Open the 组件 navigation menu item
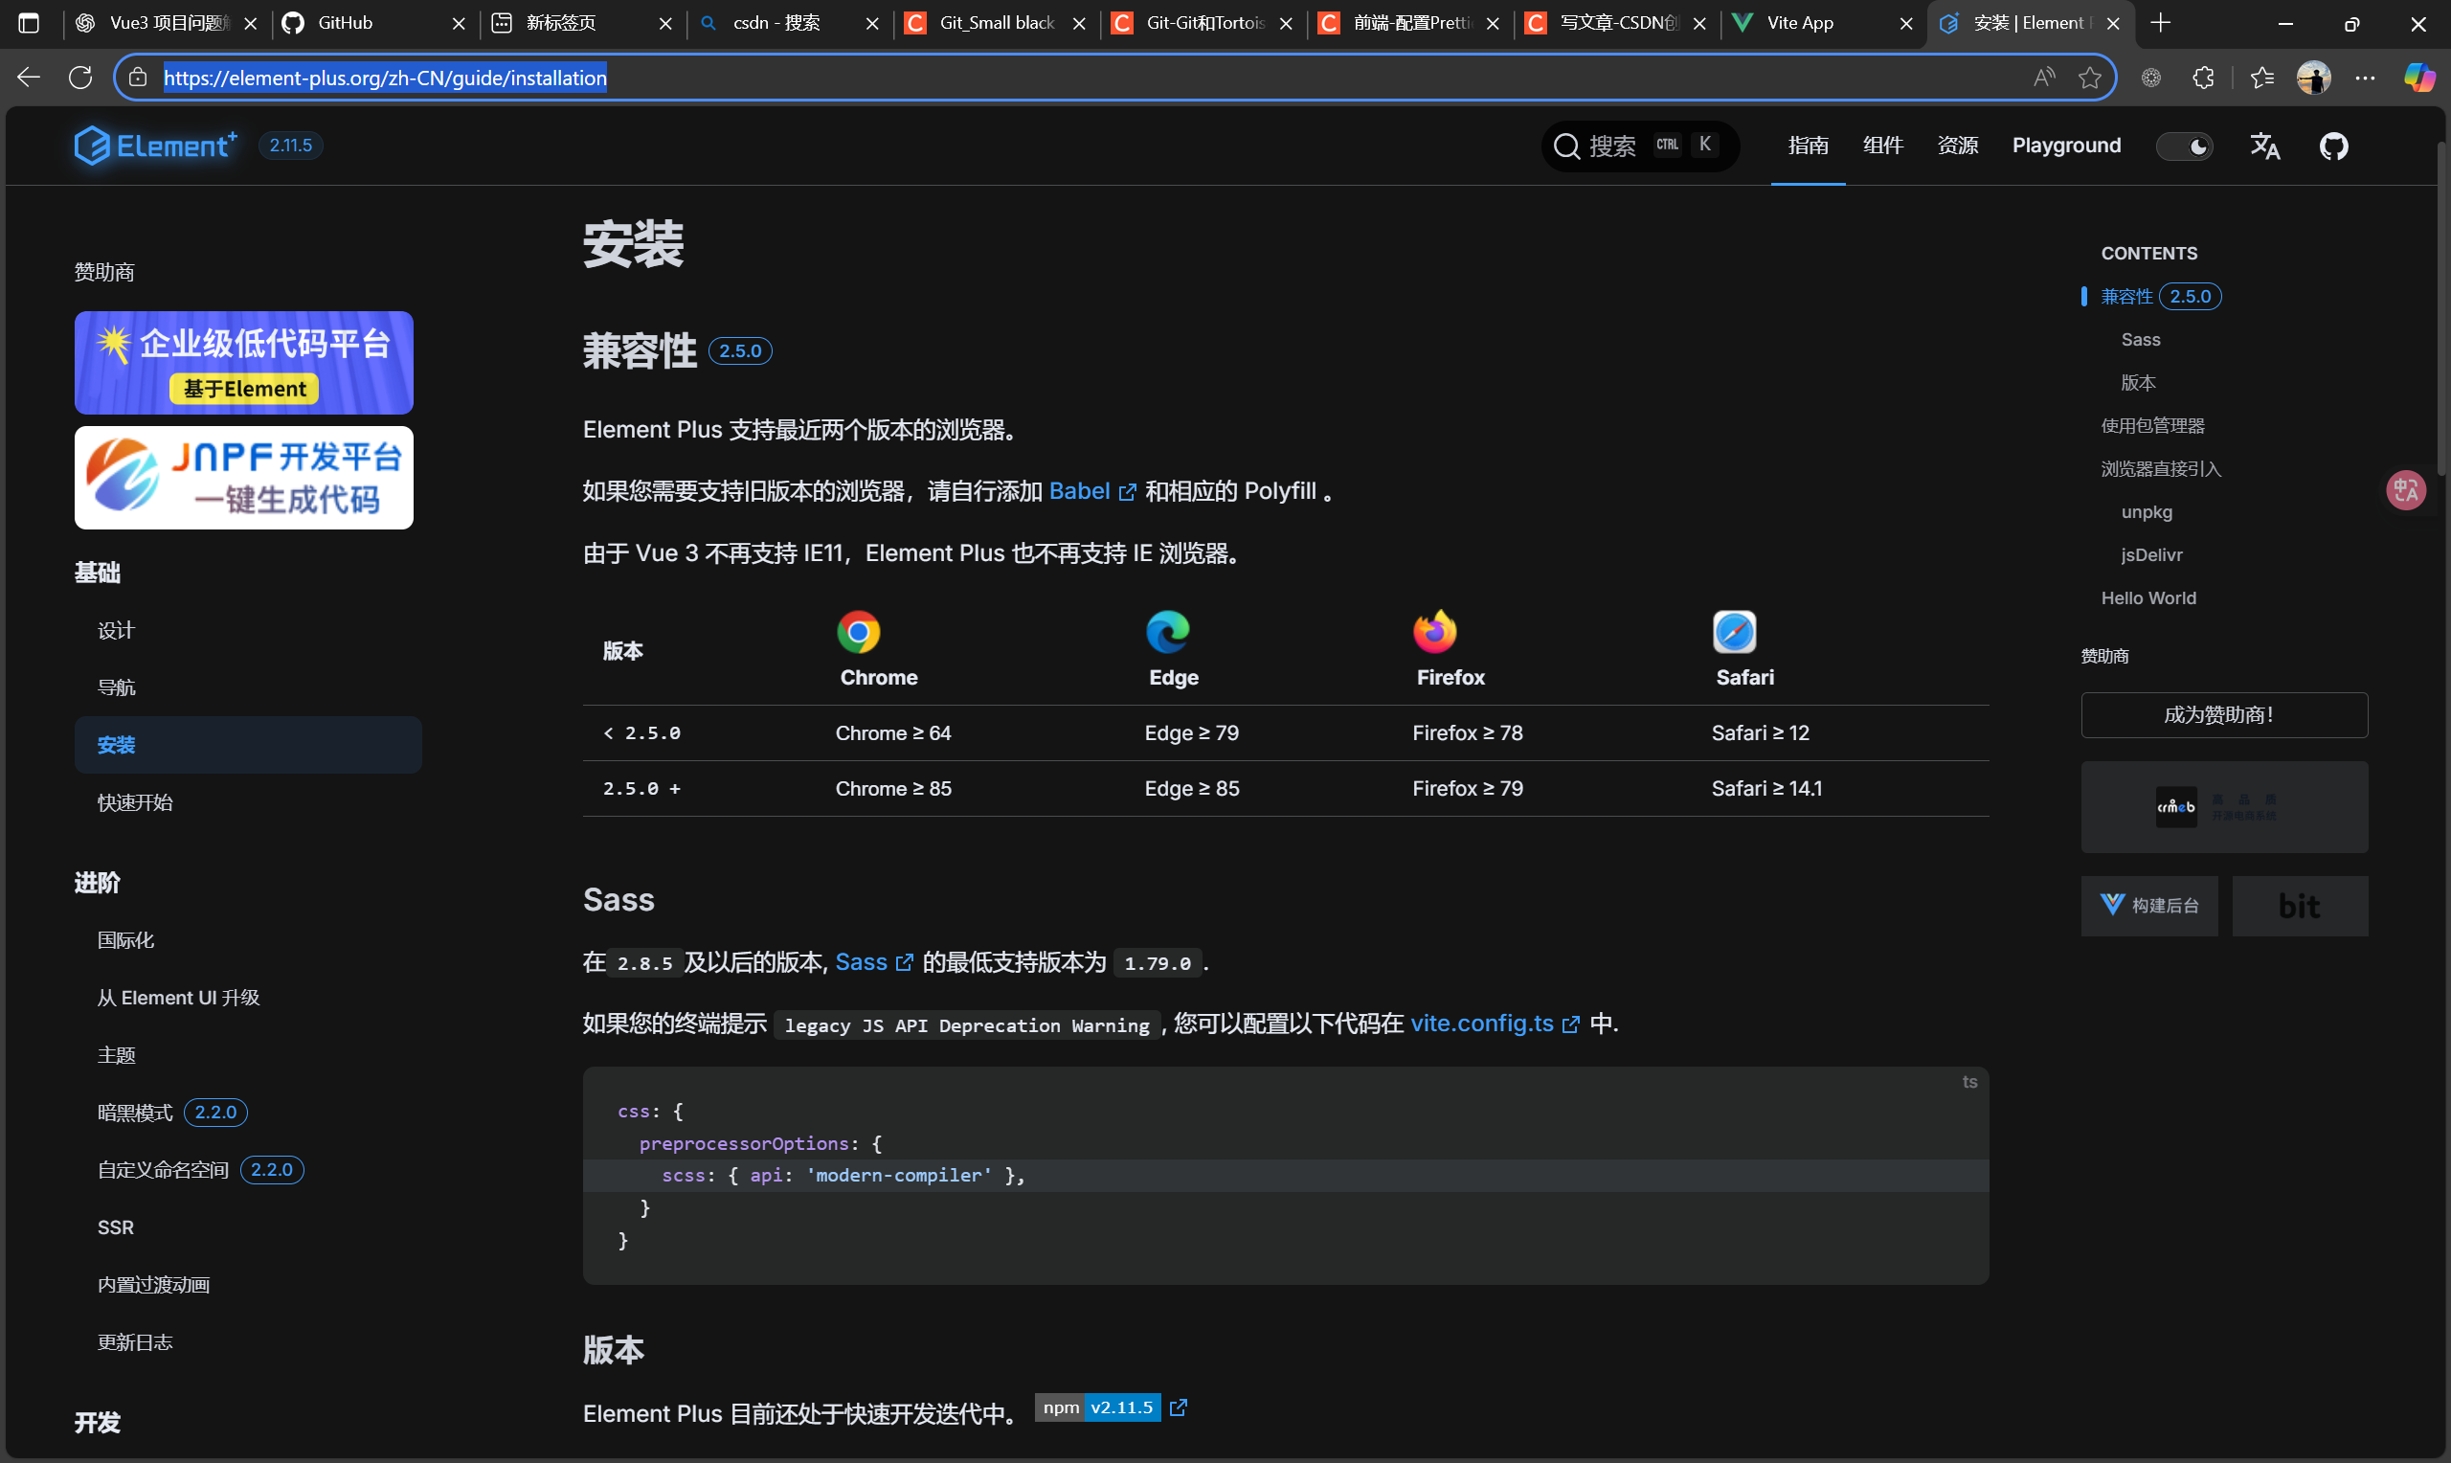 (1882, 146)
